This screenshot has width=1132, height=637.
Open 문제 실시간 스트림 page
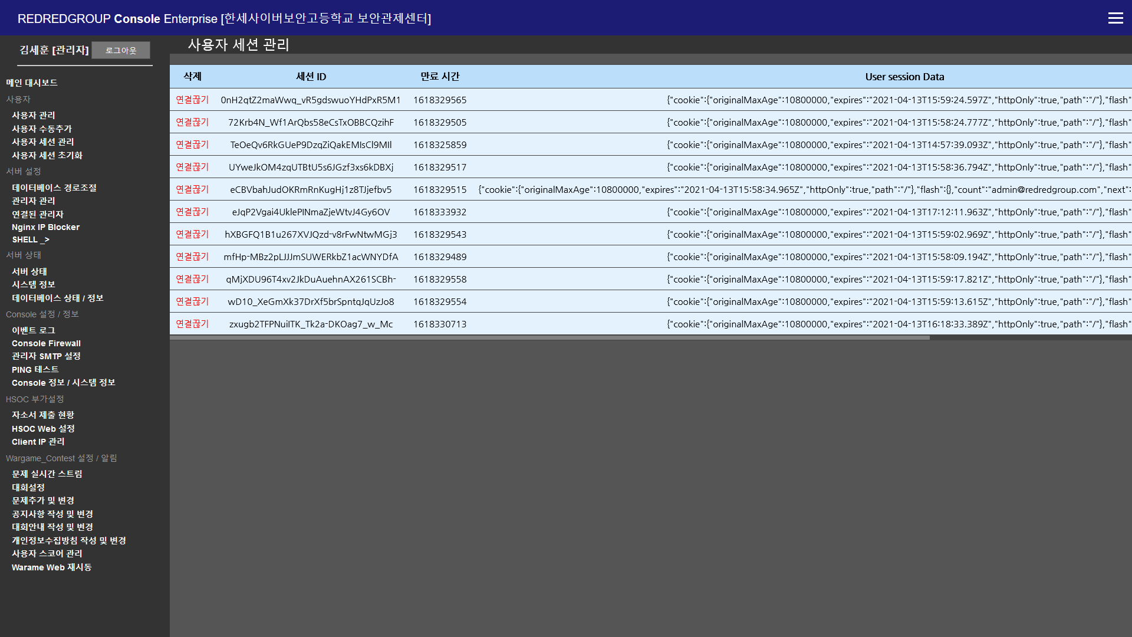[x=47, y=474]
